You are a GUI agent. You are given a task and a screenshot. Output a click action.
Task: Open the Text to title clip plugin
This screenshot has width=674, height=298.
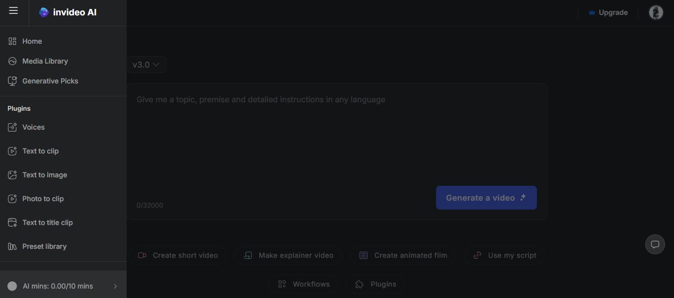(47, 223)
